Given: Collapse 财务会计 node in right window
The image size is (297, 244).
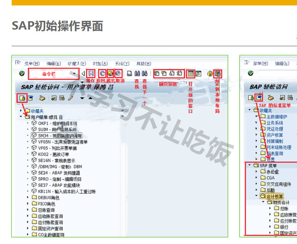Looking at the screenshot, I should pyautogui.click(x=263, y=202).
